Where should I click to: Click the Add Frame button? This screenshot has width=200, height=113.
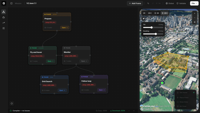click(x=135, y=3)
